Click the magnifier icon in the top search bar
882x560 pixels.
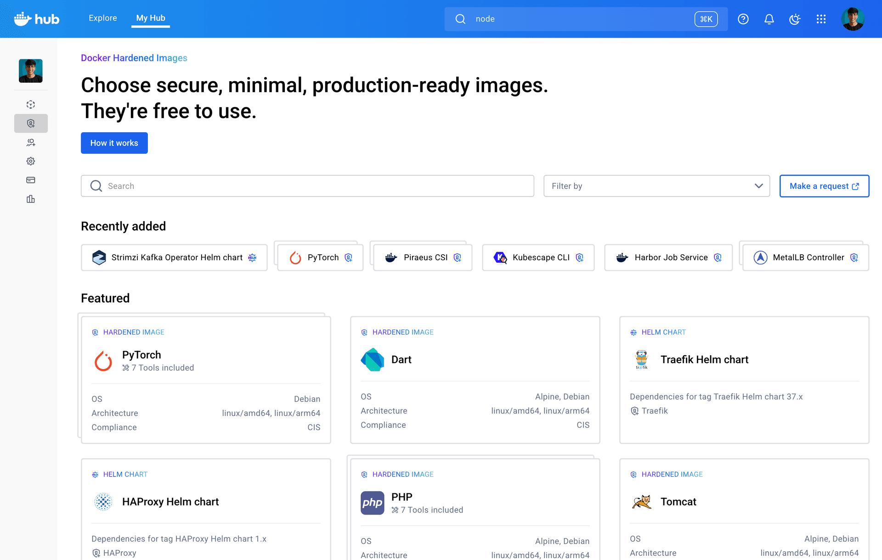[460, 19]
